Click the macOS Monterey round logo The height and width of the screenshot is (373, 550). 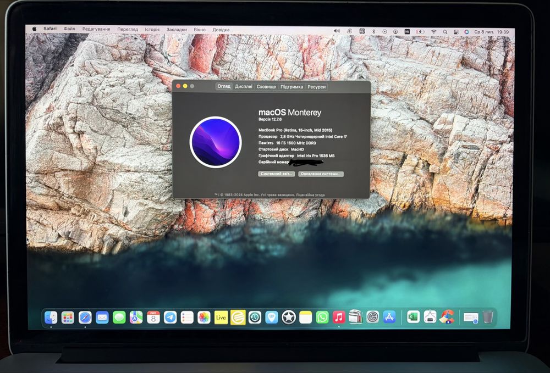tap(216, 142)
